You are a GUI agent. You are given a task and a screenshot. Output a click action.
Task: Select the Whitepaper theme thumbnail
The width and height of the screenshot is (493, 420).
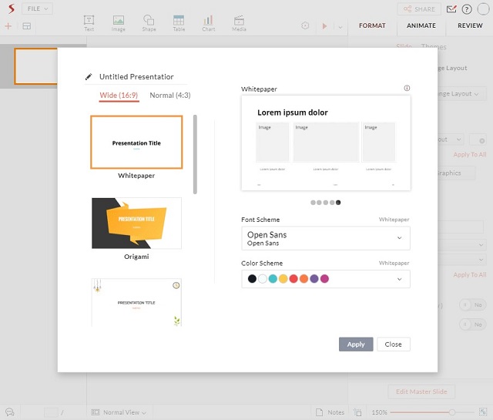136,143
